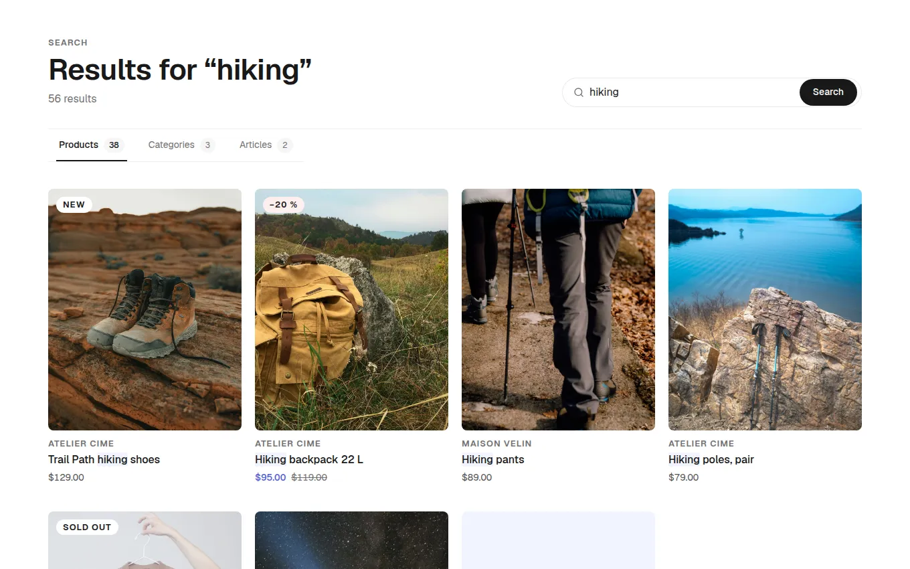Open the "Hiking backpack 22 L" title
This screenshot has width=910, height=569.
tap(309, 459)
